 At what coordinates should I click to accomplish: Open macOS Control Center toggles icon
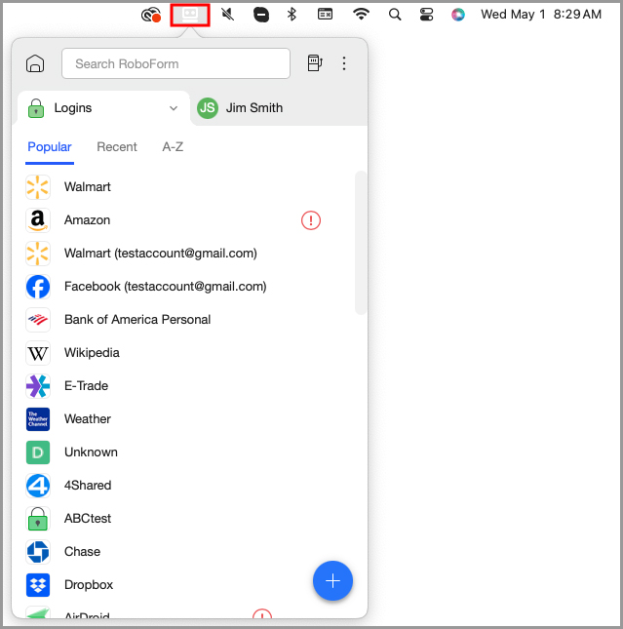pos(426,15)
